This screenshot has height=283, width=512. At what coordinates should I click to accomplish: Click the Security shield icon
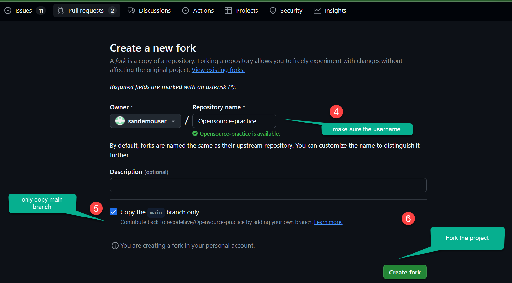(x=273, y=10)
